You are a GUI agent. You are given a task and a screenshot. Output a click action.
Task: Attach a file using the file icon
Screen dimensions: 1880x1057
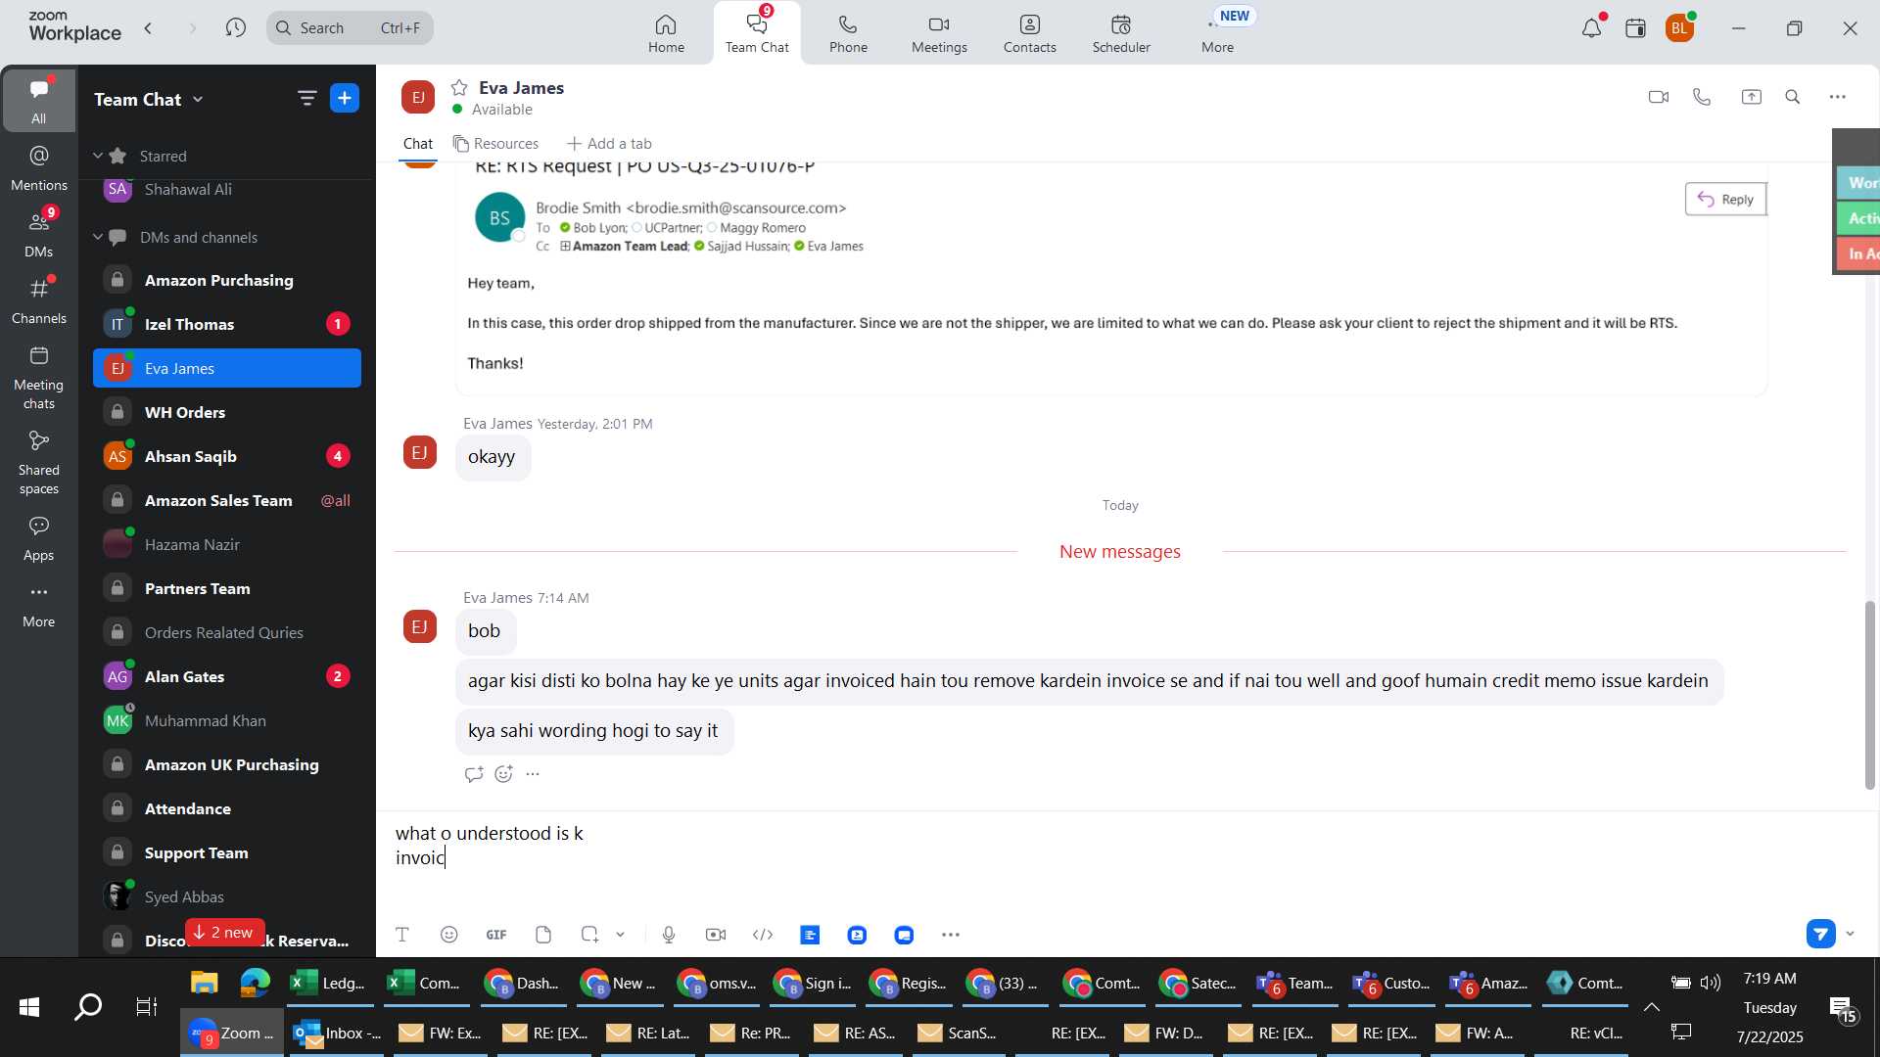[x=543, y=935]
